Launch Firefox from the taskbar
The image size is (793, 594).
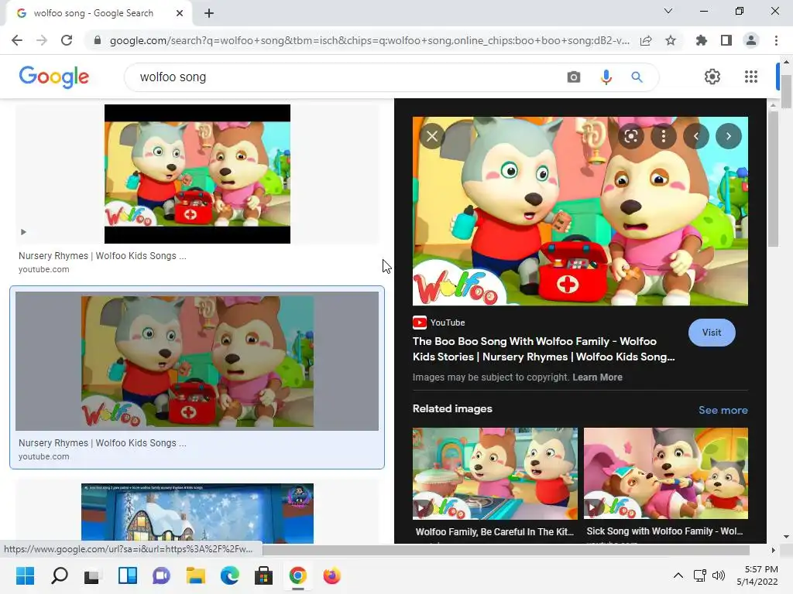point(331,575)
